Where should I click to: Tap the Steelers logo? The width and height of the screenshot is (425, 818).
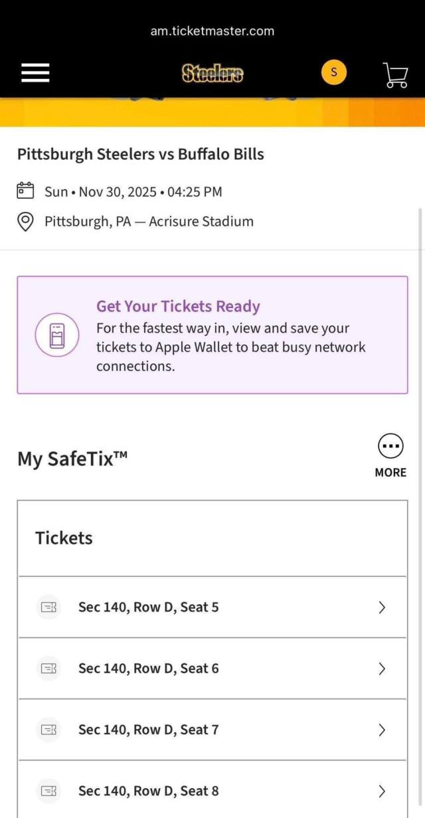[212, 73]
